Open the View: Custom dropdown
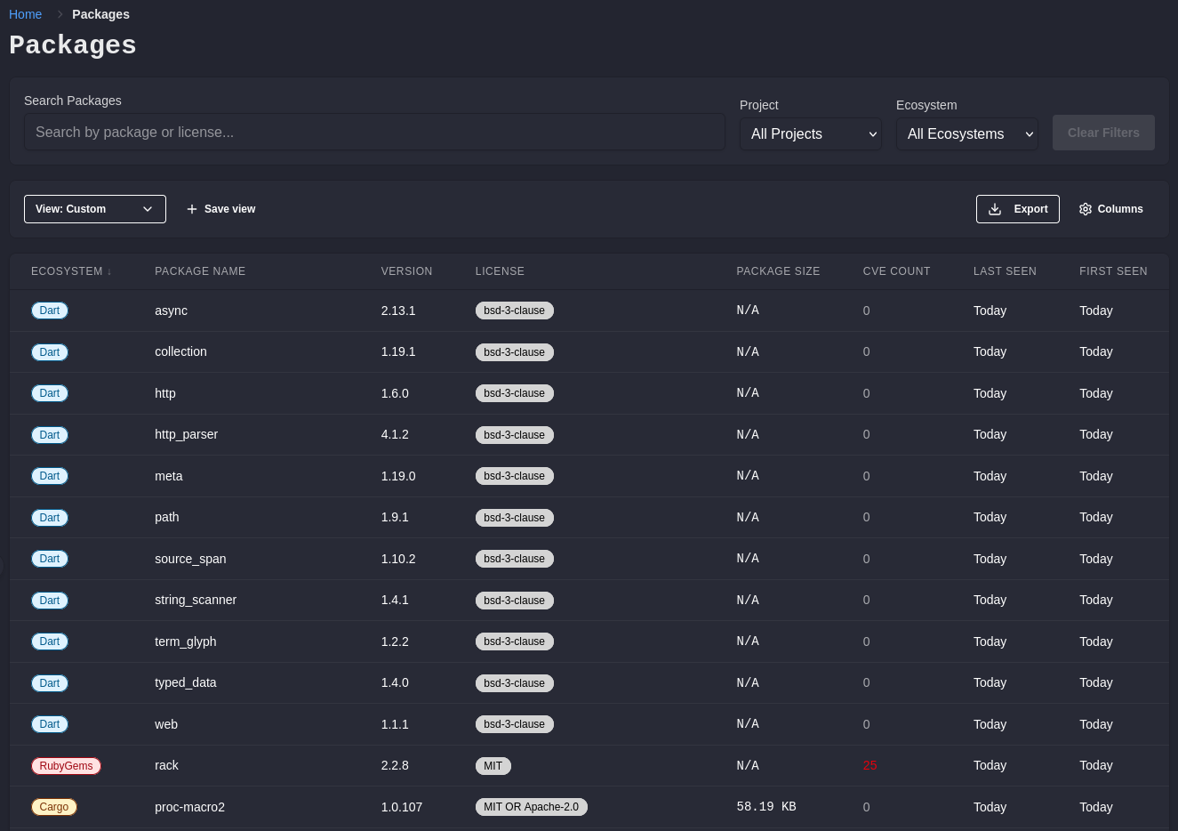The height and width of the screenshot is (831, 1178). pyautogui.click(x=95, y=209)
